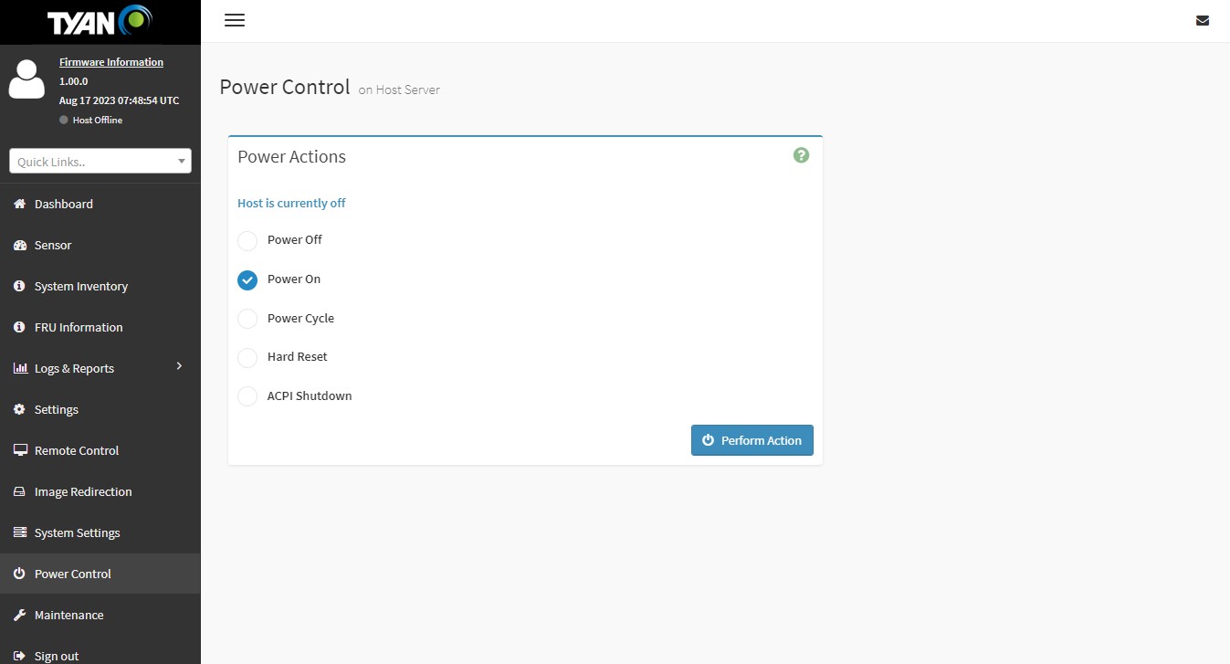Image resolution: width=1230 pixels, height=664 pixels.
Task: Click the hamburger menu icon
Action: pos(235,20)
